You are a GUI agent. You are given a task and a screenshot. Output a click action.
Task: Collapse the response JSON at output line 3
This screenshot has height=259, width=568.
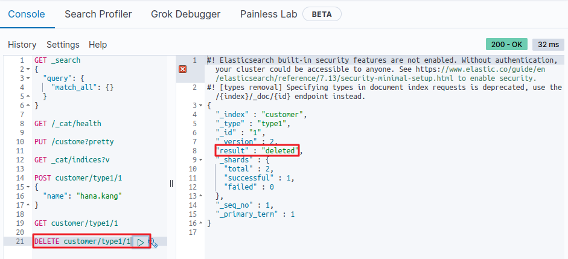tap(201, 106)
